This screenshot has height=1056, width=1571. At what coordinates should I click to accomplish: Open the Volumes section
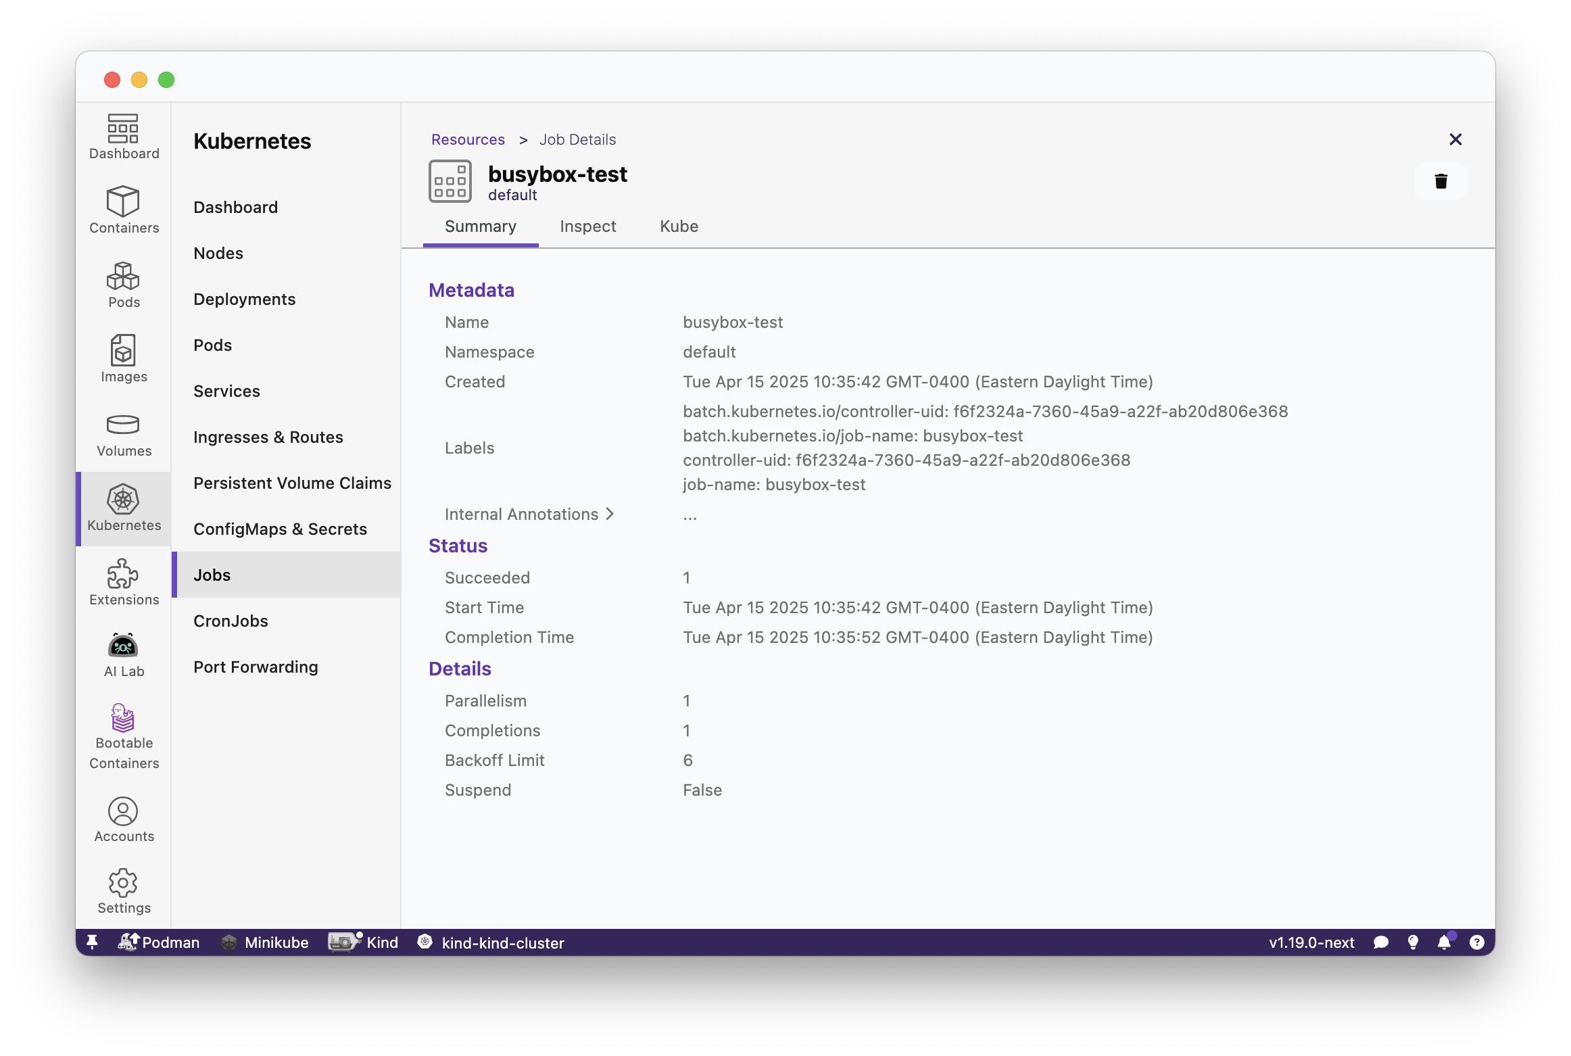pyautogui.click(x=123, y=435)
